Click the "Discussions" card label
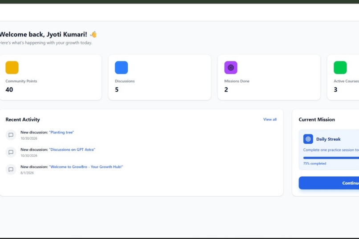Viewport: 359px width, 239px height. tap(125, 81)
